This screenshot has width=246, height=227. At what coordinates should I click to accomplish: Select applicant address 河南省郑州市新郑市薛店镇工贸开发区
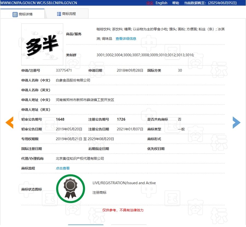click(x=85, y=100)
